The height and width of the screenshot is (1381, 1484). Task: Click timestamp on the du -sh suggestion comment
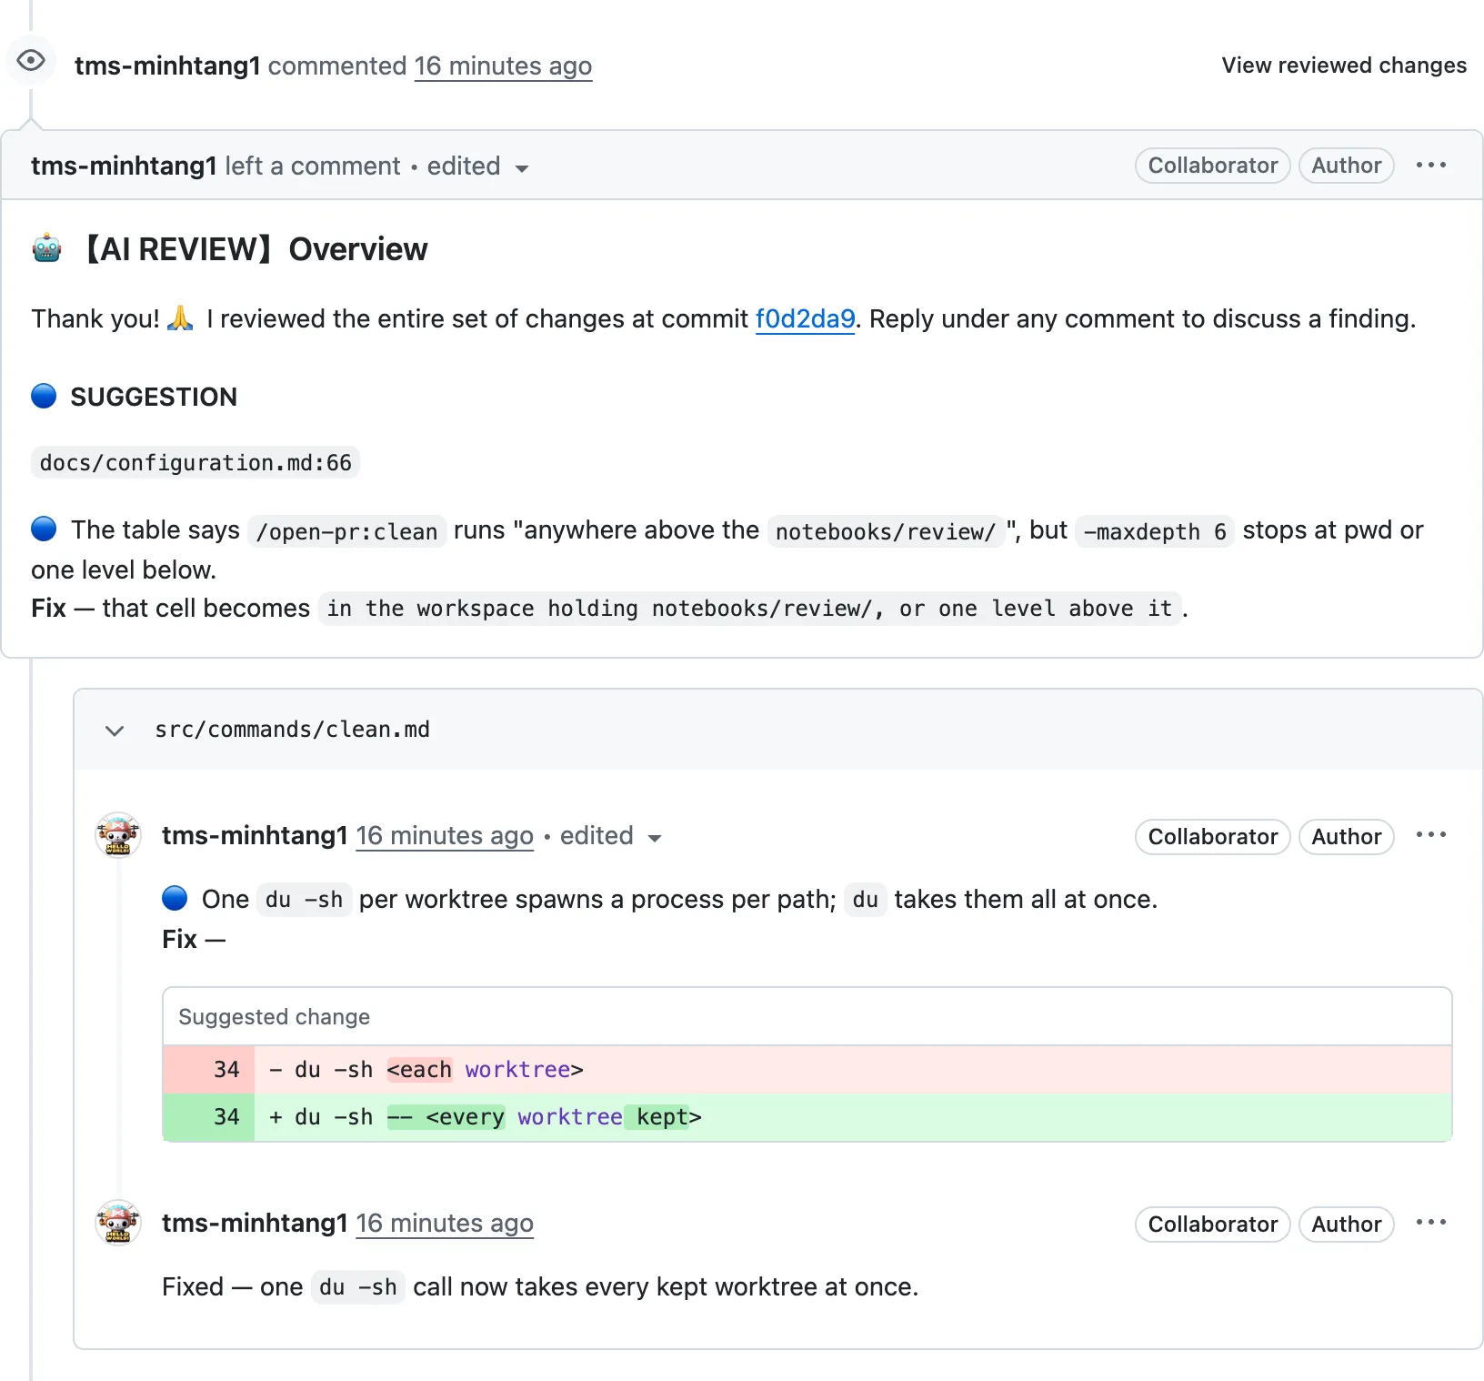coord(445,836)
